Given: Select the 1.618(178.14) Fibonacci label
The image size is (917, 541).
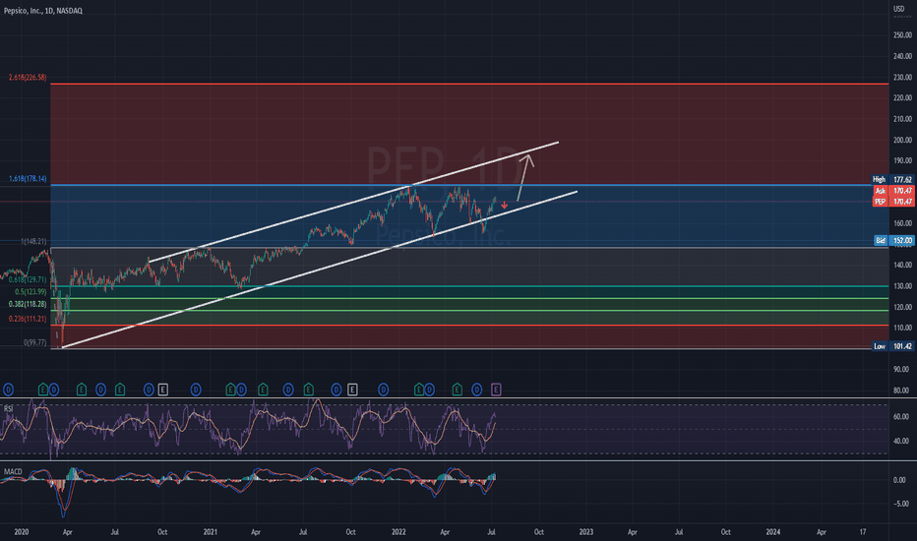Looking at the screenshot, I should click(28, 178).
